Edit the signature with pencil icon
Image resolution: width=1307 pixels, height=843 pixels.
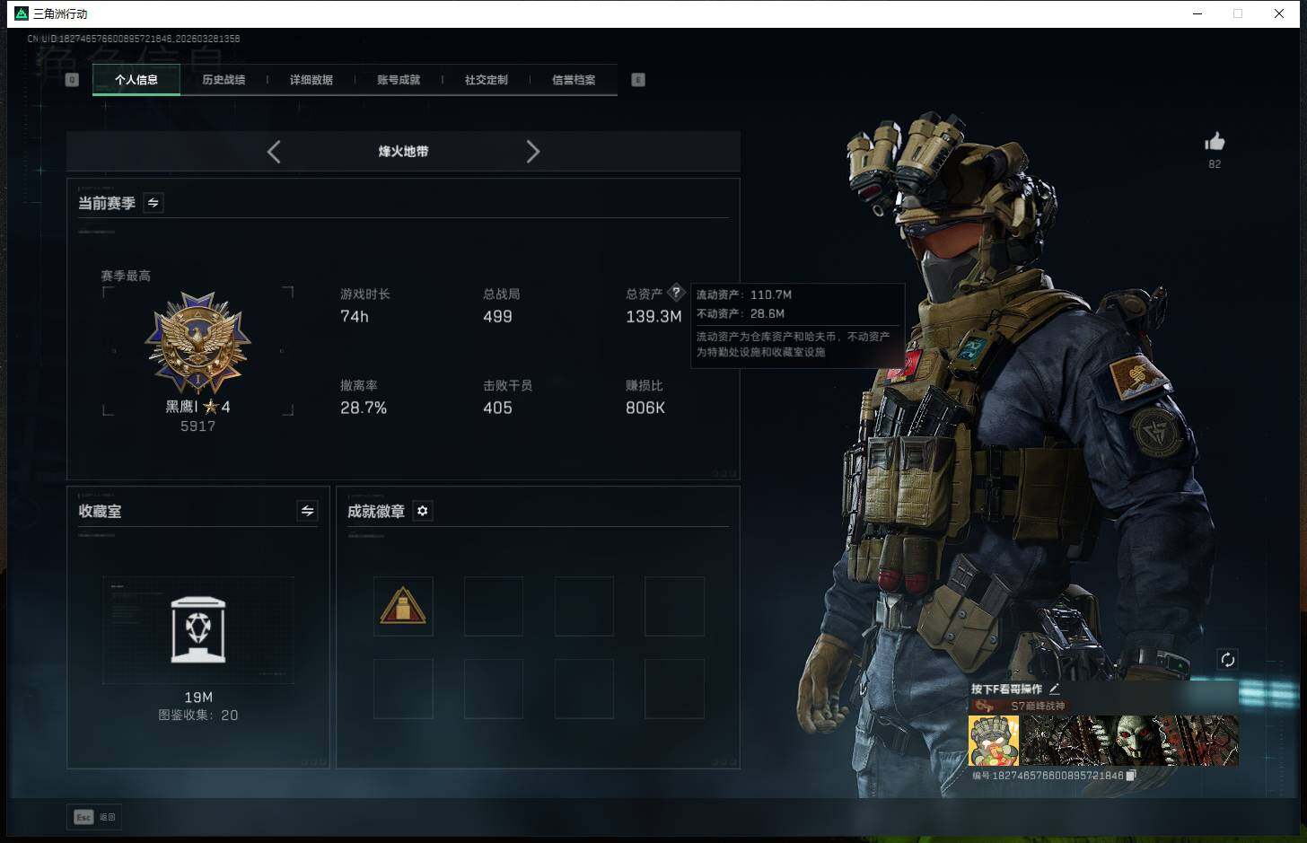point(1054,689)
